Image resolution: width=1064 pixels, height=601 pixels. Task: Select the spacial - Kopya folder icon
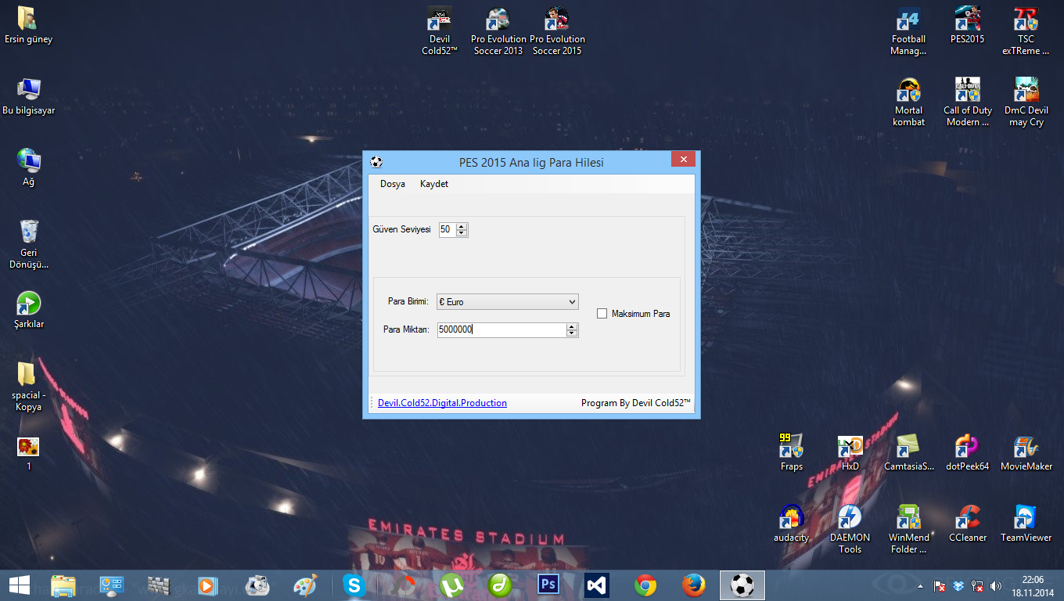pos(28,387)
